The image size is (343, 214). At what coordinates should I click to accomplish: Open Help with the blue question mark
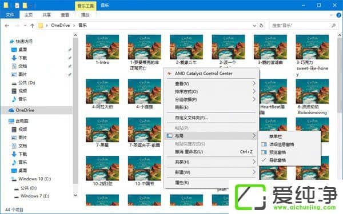[x=338, y=15]
